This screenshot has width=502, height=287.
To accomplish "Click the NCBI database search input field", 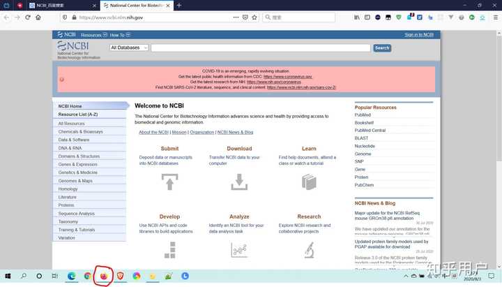I will tap(261, 47).
